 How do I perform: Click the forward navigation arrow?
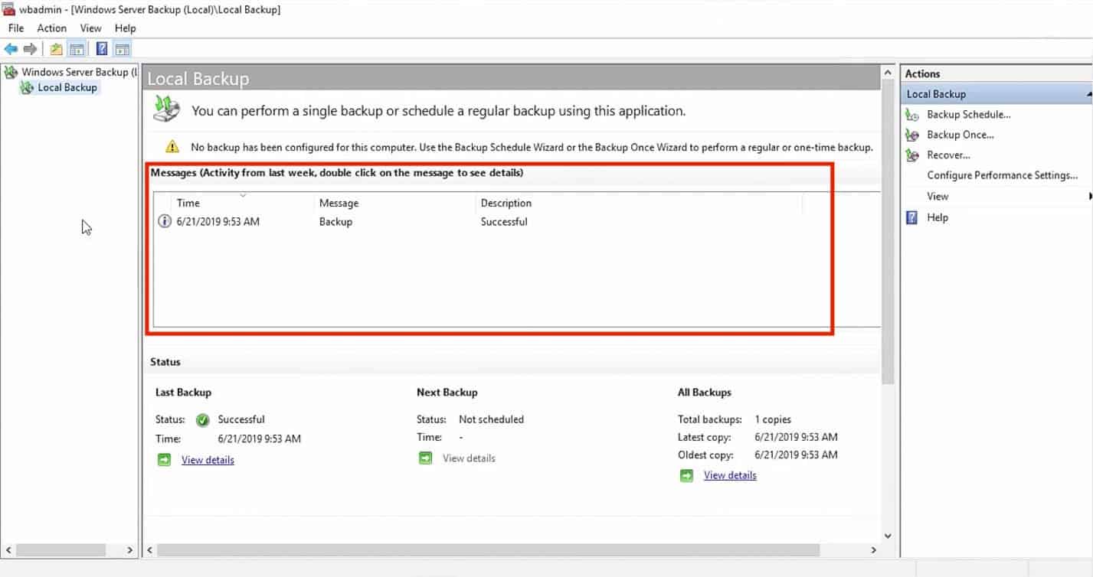point(29,48)
